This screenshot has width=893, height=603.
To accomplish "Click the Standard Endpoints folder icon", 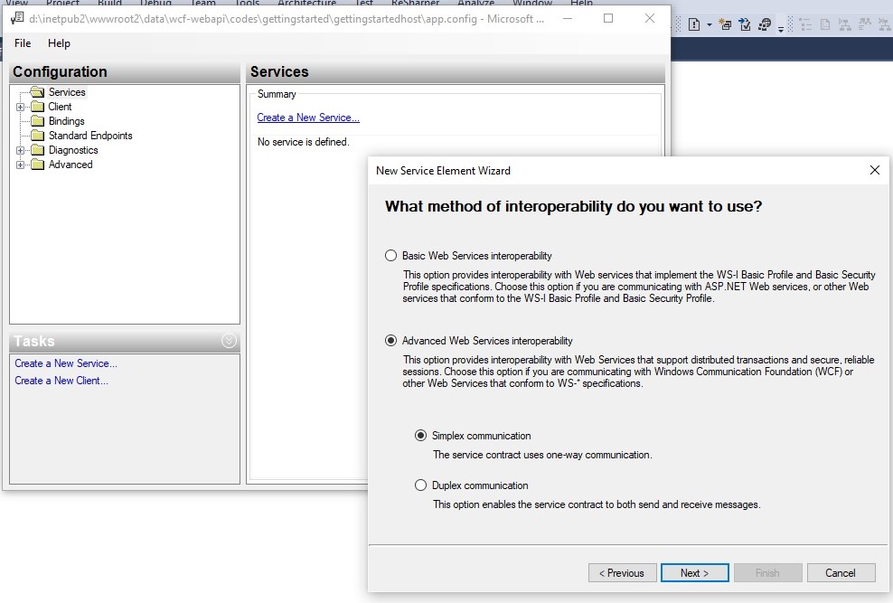I will coord(37,136).
